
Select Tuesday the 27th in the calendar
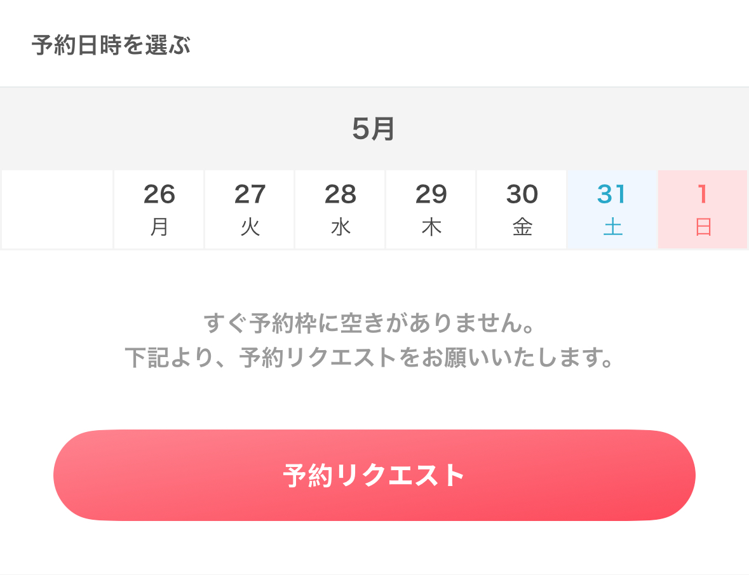pos(249,208)
